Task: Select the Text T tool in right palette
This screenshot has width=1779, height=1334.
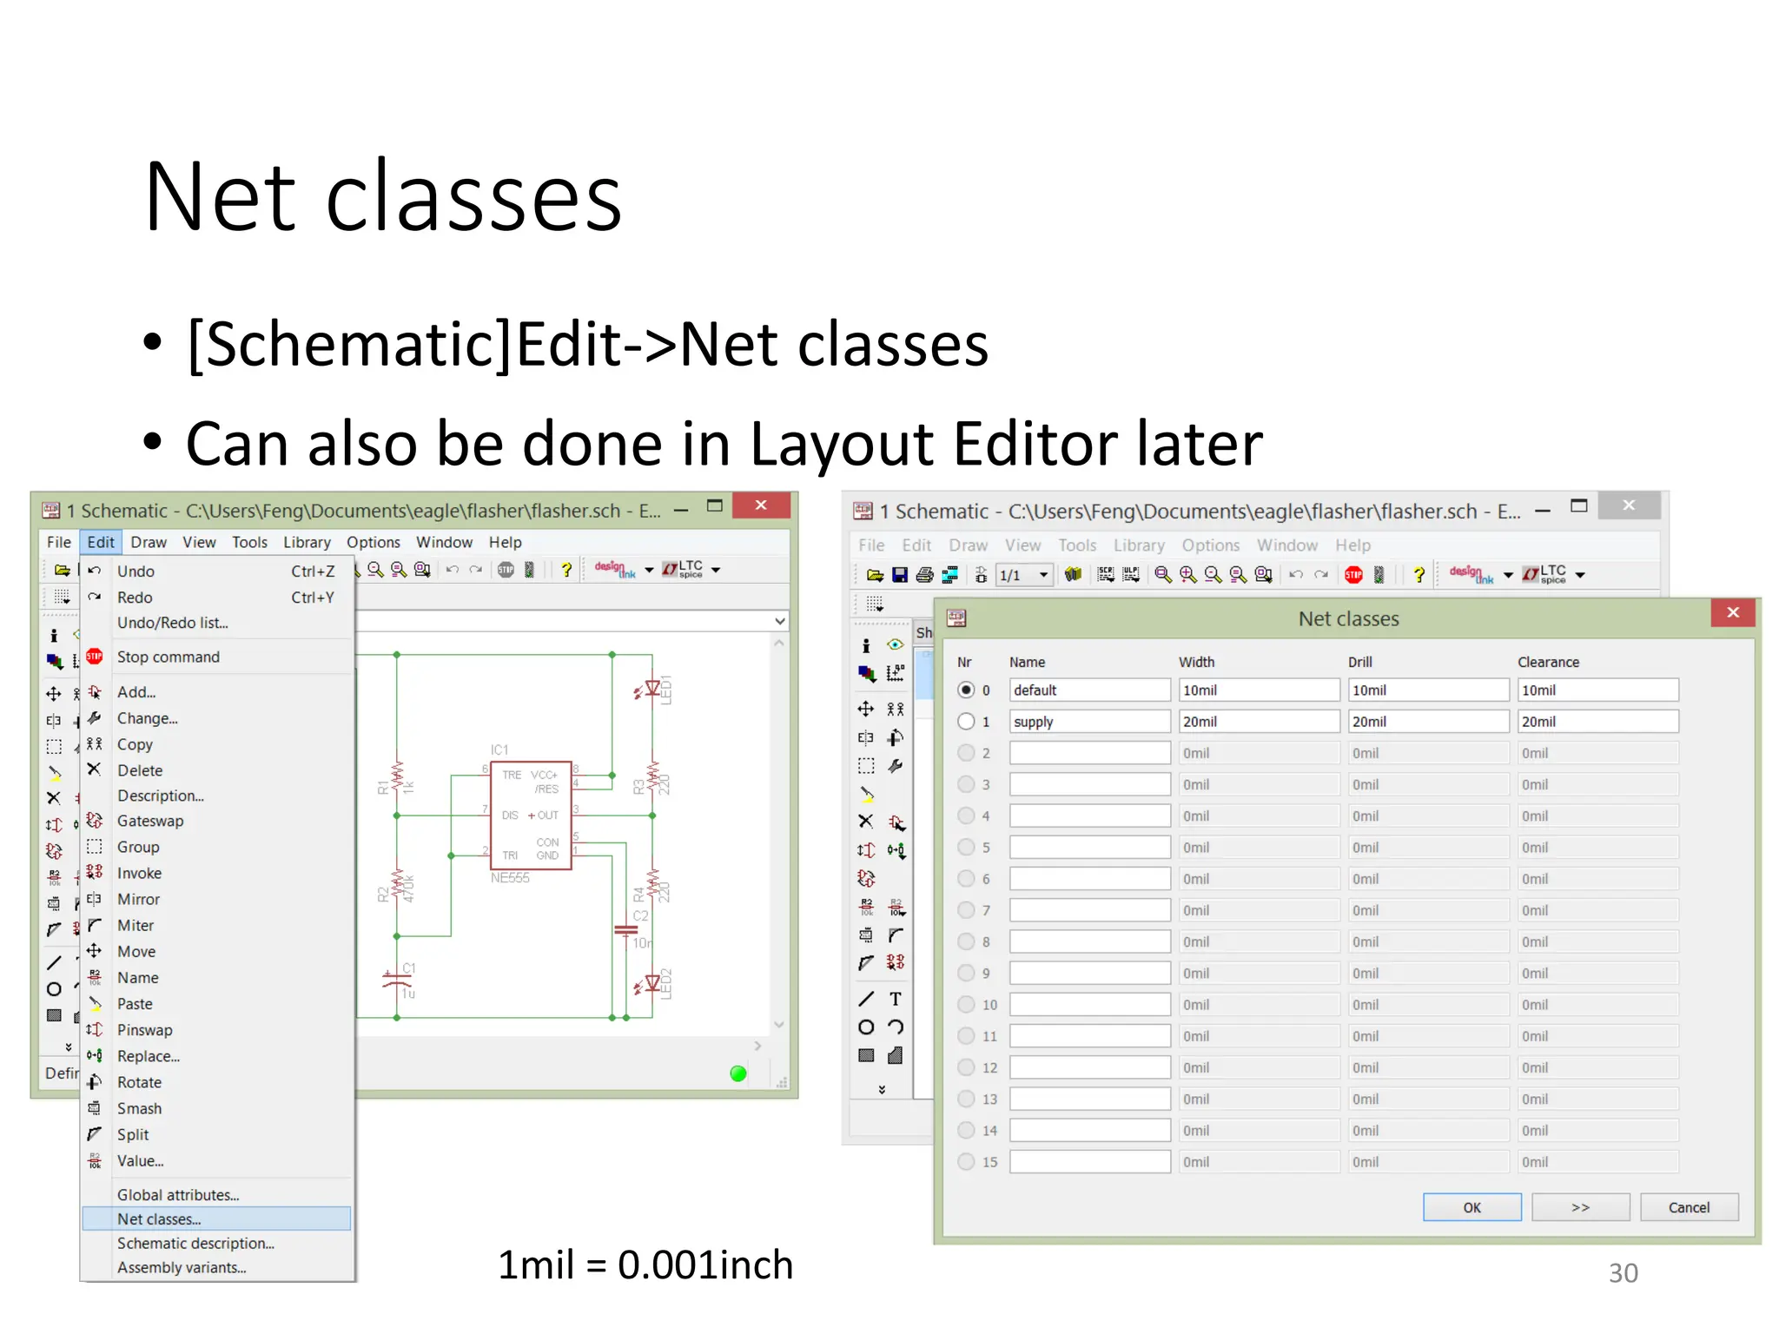Action: (896, 999)
